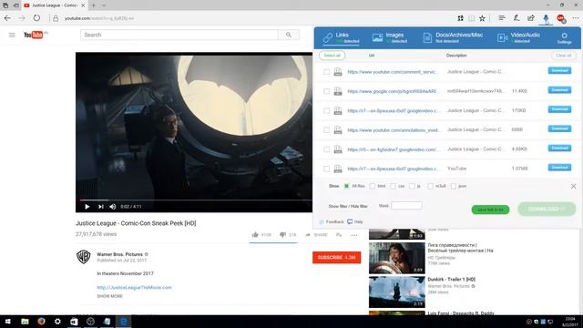Open JusticeLeagueTheMovie.com link
This screenshot has height=328, width=583.
tap(134, 288)
